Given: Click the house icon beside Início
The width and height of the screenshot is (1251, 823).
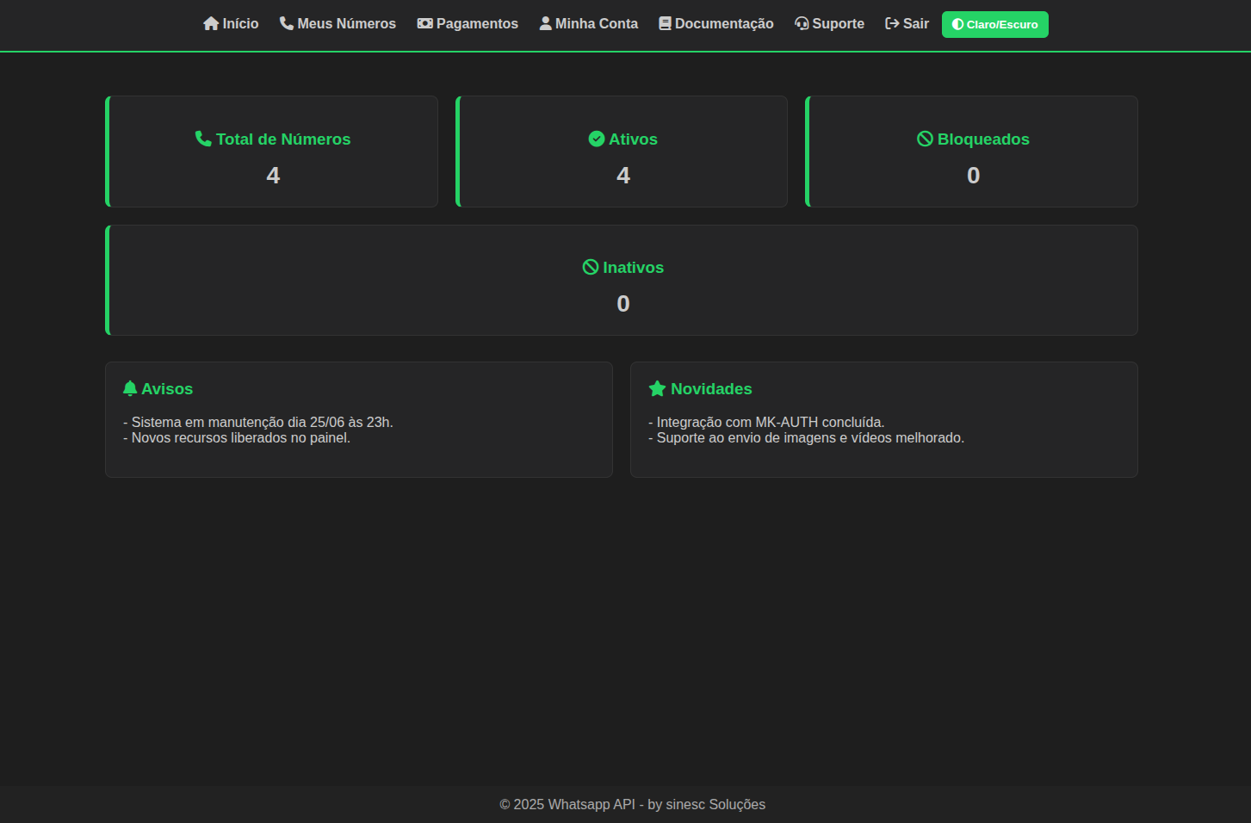Looking at the screenshot, I should tap(211, 24).
